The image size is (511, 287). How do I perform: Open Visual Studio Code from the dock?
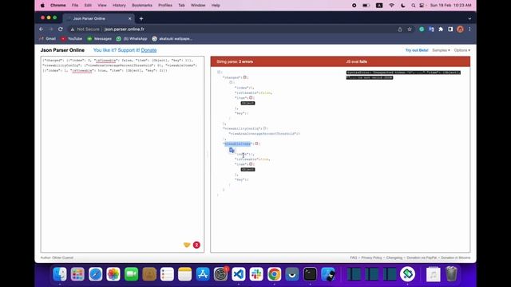[239, 274]
